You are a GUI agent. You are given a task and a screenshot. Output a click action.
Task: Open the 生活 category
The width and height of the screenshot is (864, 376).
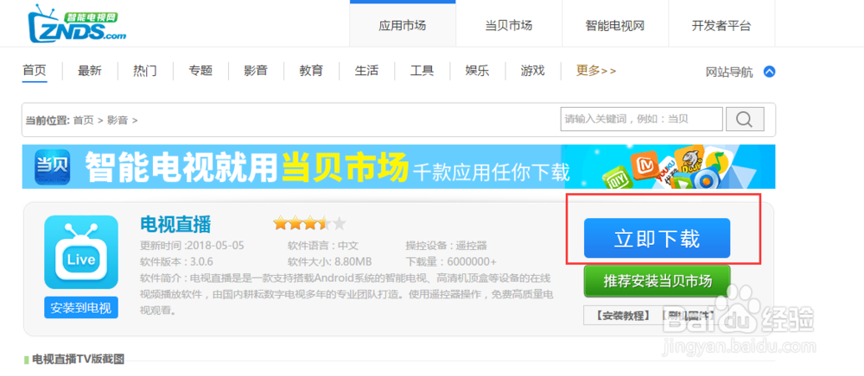pos(366,71)
